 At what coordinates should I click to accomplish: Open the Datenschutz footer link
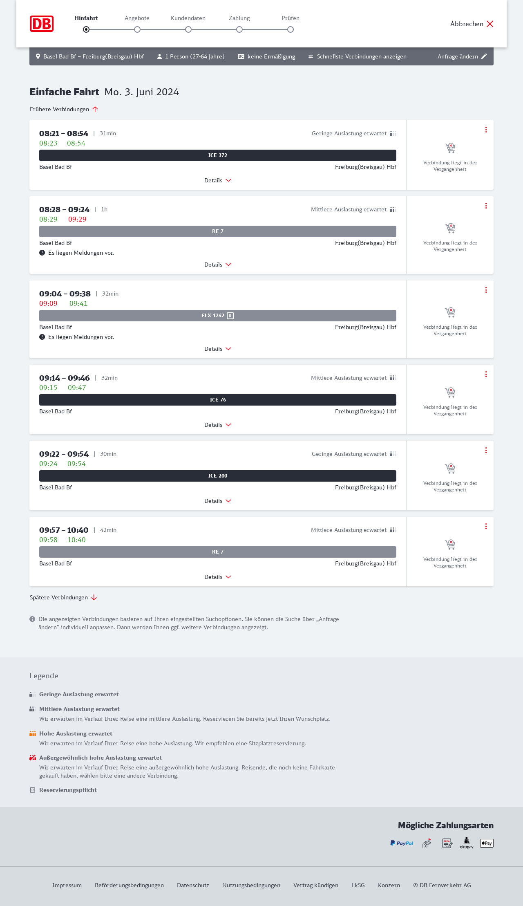193,885
